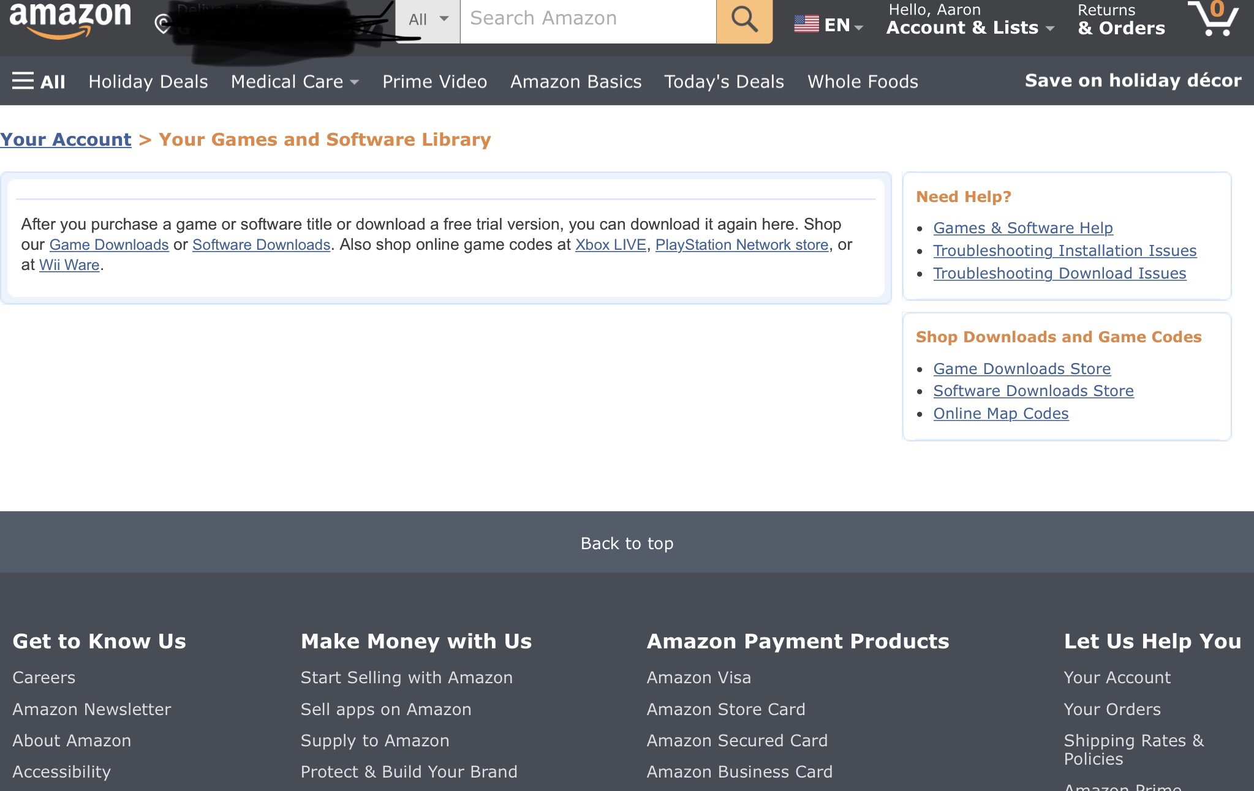Image resolution: width=1254 pixels, height=791 pixels.
Task: Open Returns & Orders
Action: coord(1121,20)
